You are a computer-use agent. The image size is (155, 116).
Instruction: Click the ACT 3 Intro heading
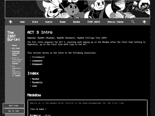[40, 32]
